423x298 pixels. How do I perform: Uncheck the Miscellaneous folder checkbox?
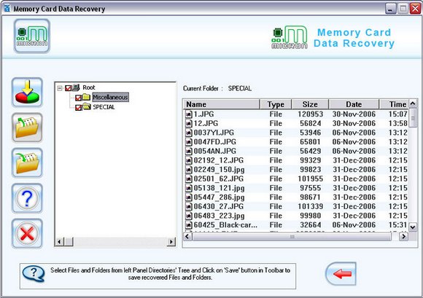[x=78, y=98]
